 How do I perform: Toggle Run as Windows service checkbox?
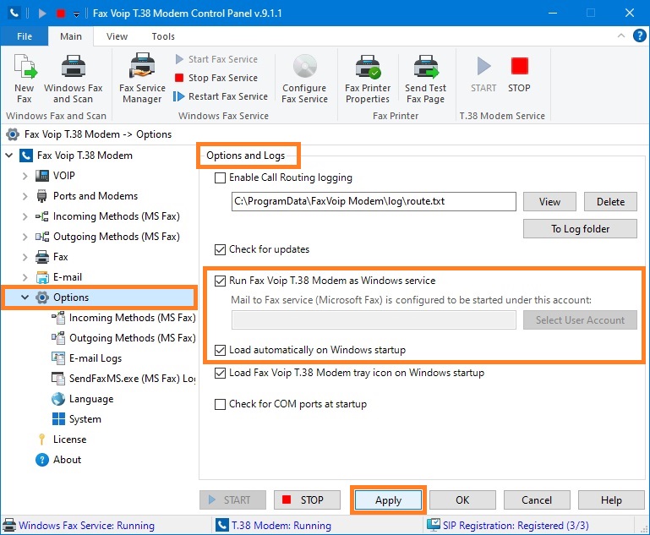[x=220, y=281]
